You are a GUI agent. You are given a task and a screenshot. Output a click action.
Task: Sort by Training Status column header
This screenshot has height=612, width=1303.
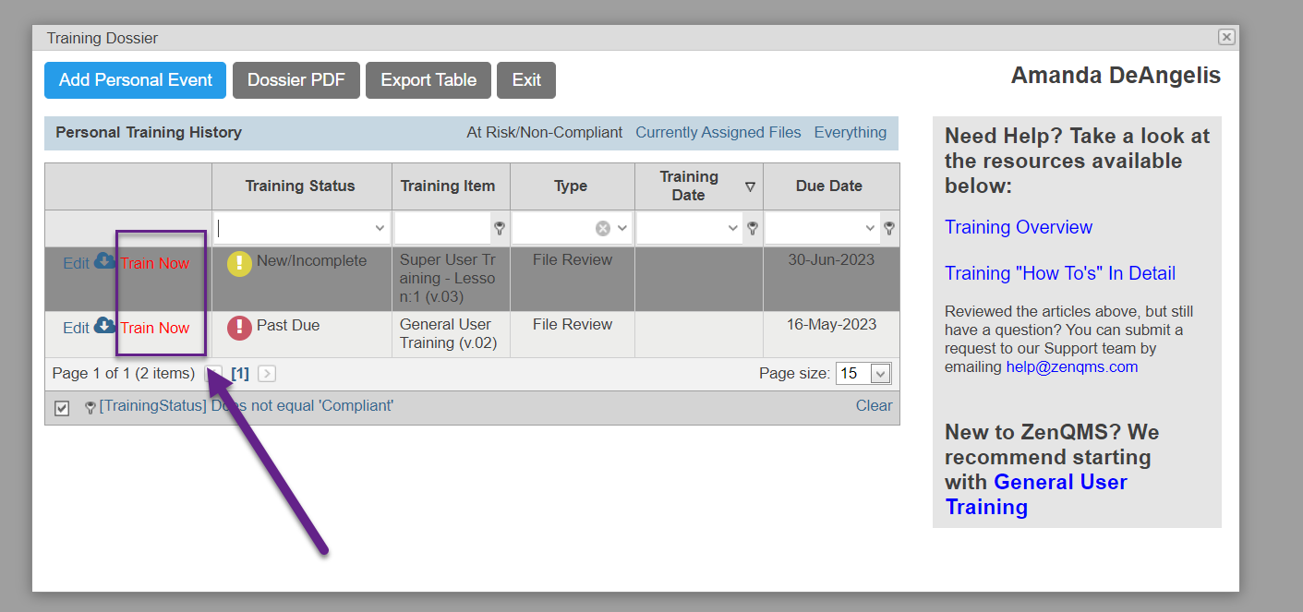pos(300,186)
